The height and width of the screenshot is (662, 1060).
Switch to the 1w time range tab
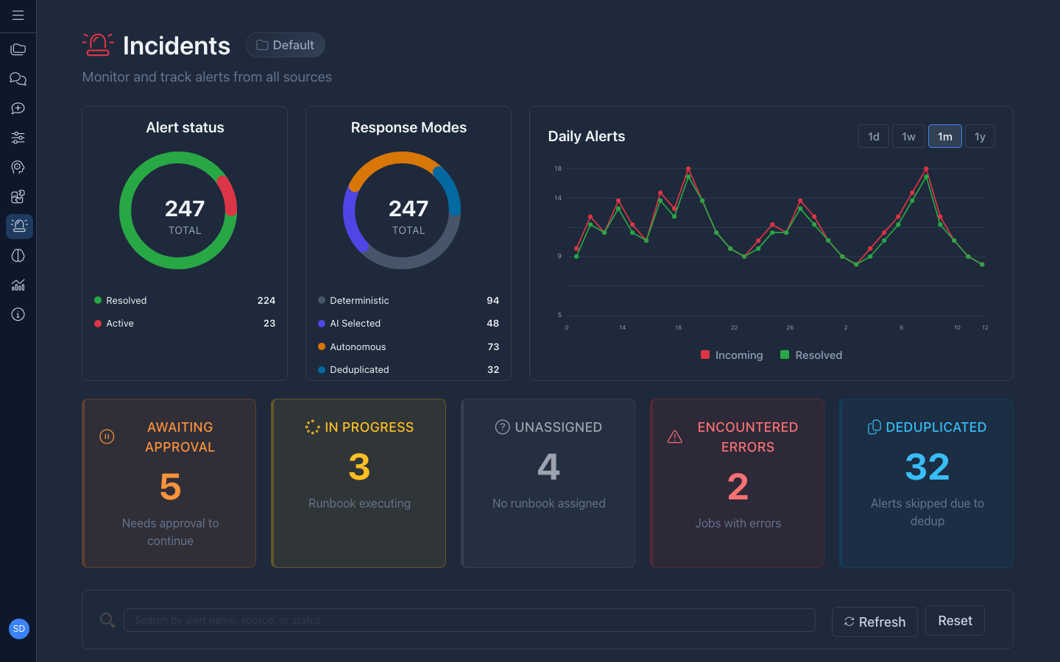click(x=908, y=136)
